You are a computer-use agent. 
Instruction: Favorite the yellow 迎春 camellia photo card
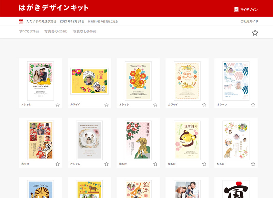[x=106, y=105]
